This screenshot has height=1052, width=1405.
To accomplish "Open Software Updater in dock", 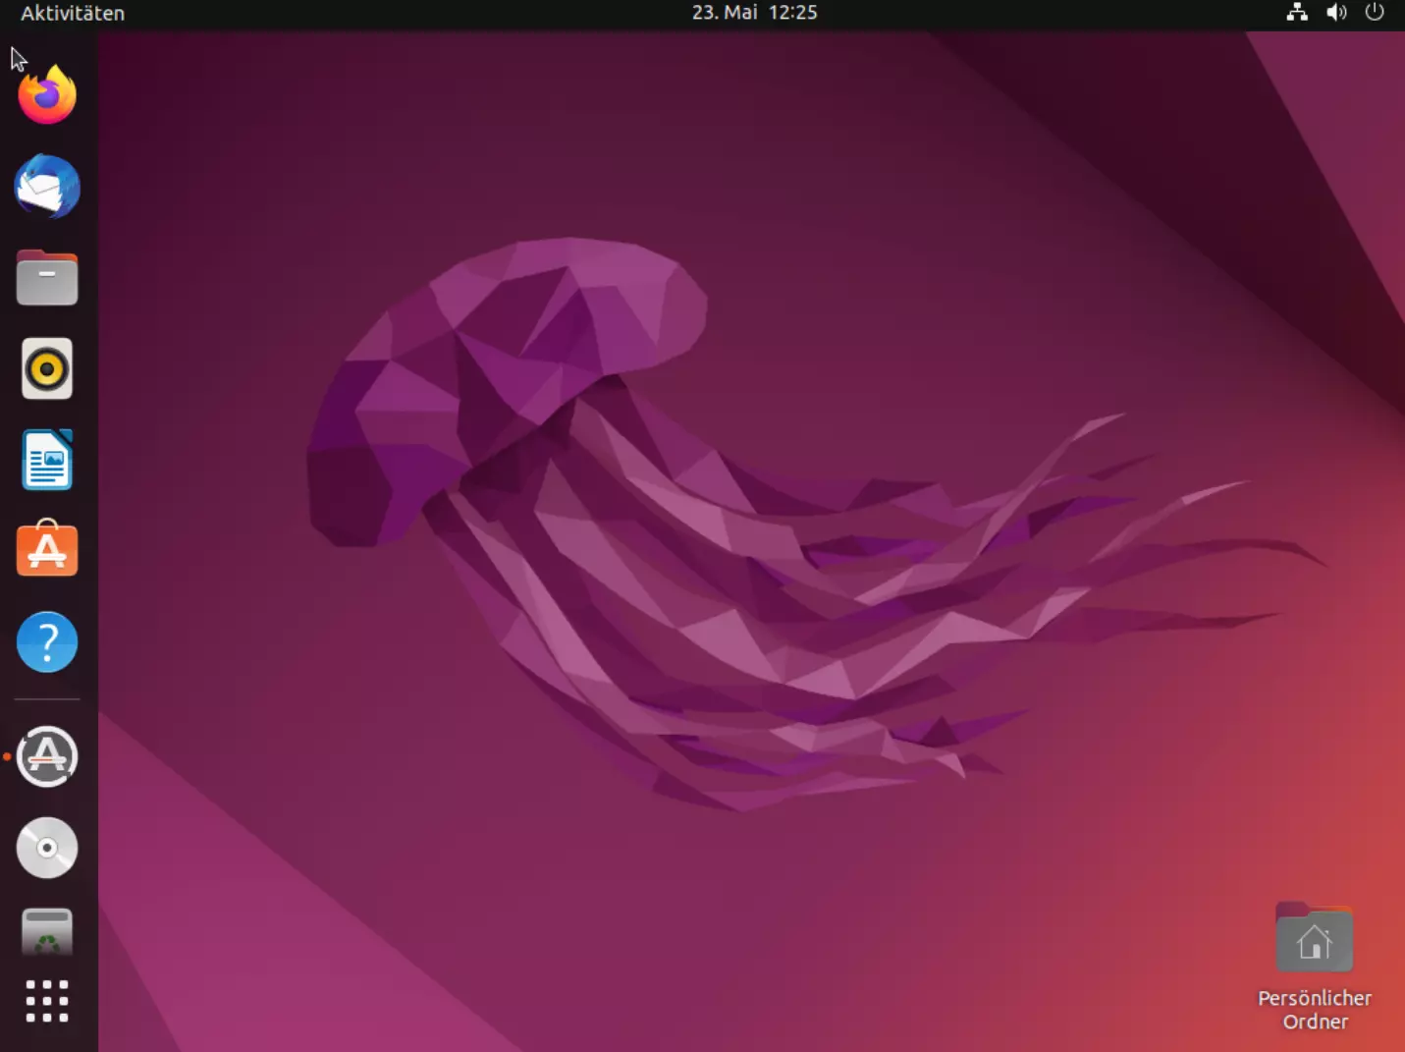I will (x=47, y=756).
